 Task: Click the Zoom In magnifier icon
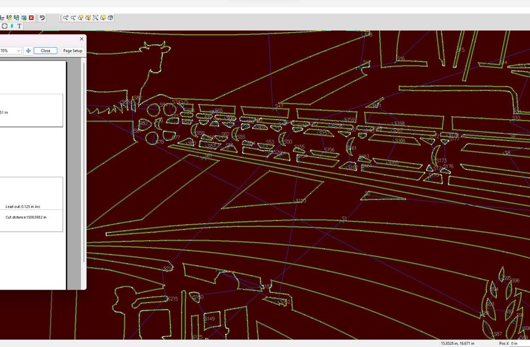point(66,18)
